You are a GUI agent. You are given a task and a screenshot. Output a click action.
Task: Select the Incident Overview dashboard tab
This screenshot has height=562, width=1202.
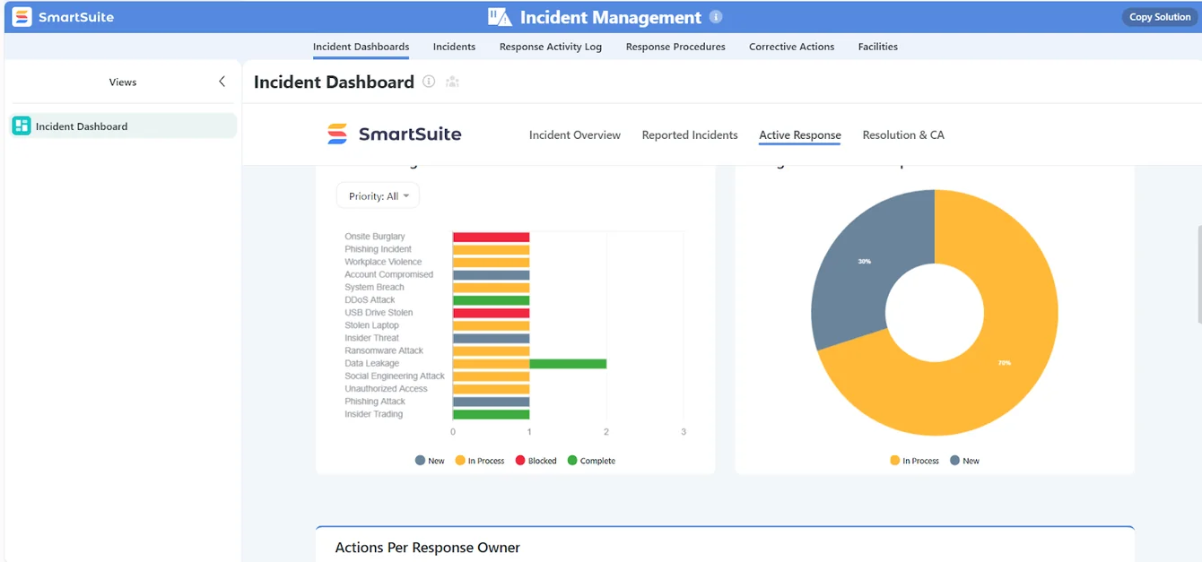coord(575,135)
